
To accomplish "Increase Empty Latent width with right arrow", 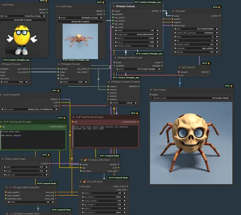I will coord(47,167).
